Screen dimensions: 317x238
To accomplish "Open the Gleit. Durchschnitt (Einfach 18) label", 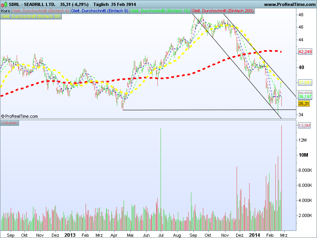I will point(160,11).
